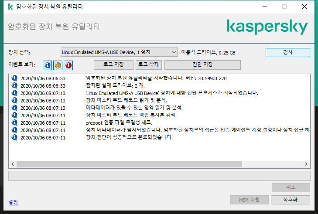Select log entry '장치 메타데이터가 탐지되었습니다'
Screen dimensions: 318x214
click(x=159, y=130)
